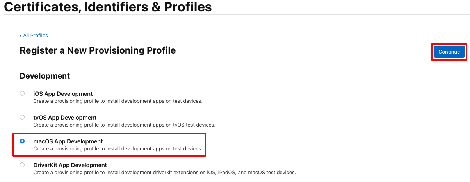
Task: Click the DriverKit App Development label
Action: pyautogui.click(x=70, y=165)
